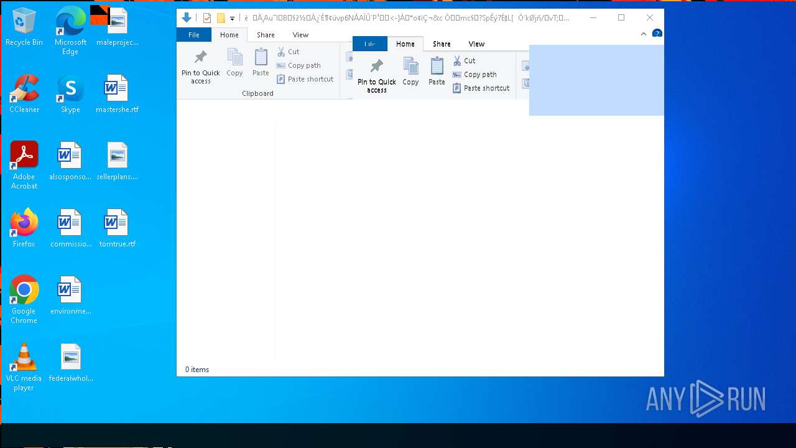Click Paste shortcut in the overlaid duplicate ribbon
Image resolution: width=796 pixels, height=448 pixels.
[481, 88]
